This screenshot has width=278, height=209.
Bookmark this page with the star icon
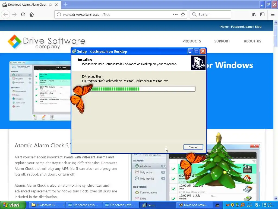(x=183, y=14)
